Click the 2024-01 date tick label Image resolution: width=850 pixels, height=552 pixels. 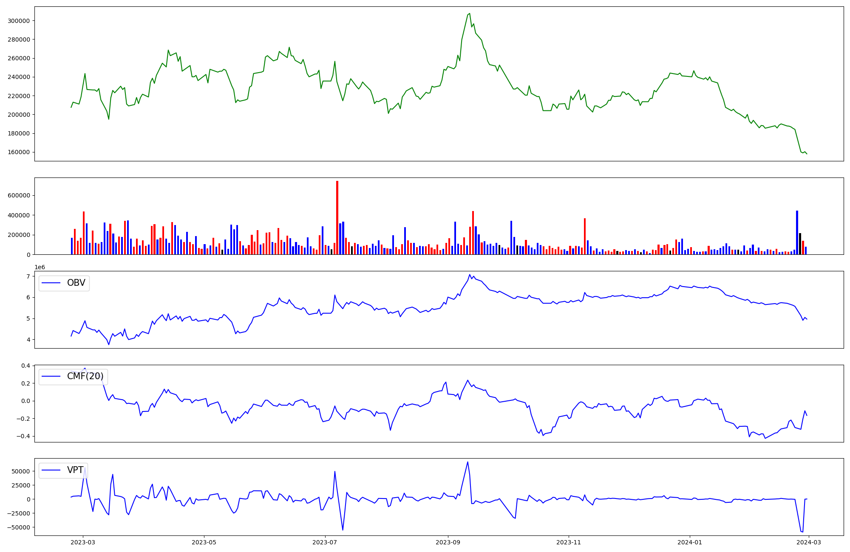[x=690, y=542]
